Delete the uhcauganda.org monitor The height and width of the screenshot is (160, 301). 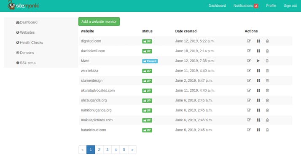267,100
